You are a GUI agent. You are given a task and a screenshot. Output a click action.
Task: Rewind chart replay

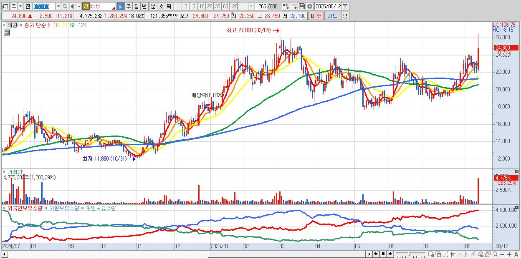coord(376,254)
